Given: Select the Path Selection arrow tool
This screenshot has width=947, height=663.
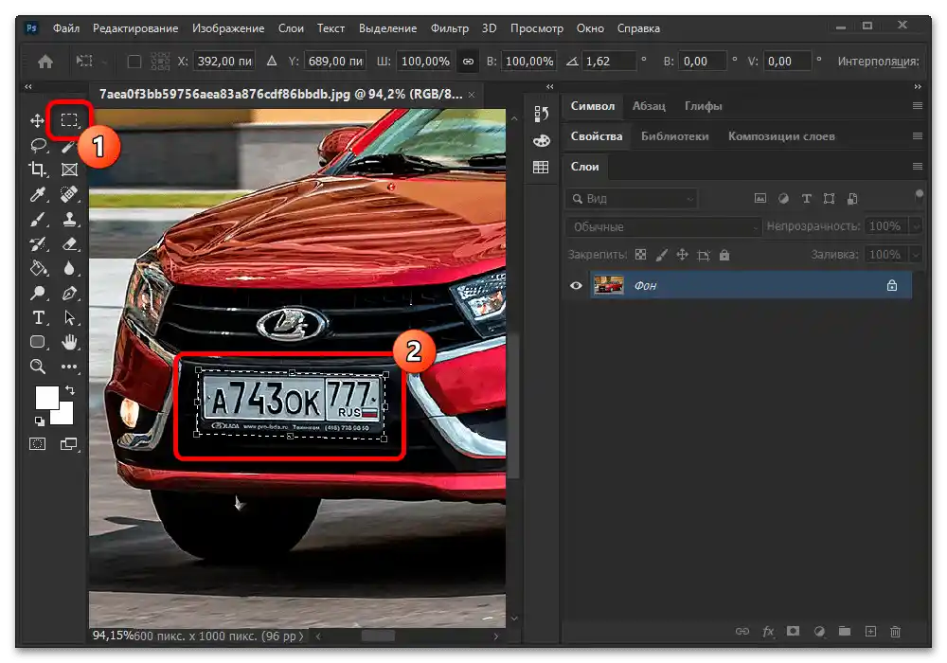Looking at the screenshot, I should [69, 317].
